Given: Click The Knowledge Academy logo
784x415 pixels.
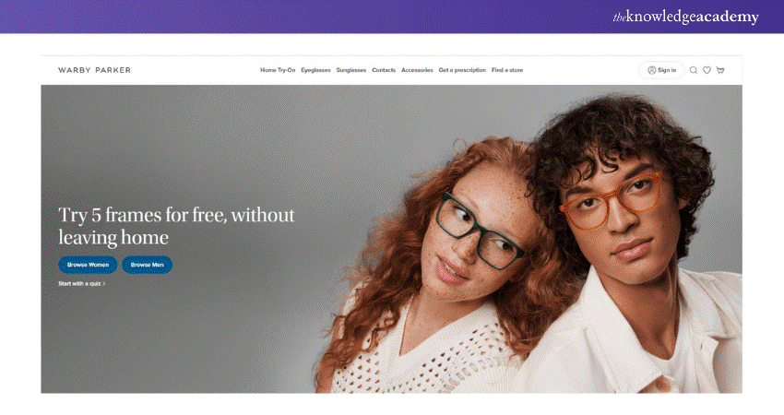Looking at the screenshot, I should pos(685,17).
